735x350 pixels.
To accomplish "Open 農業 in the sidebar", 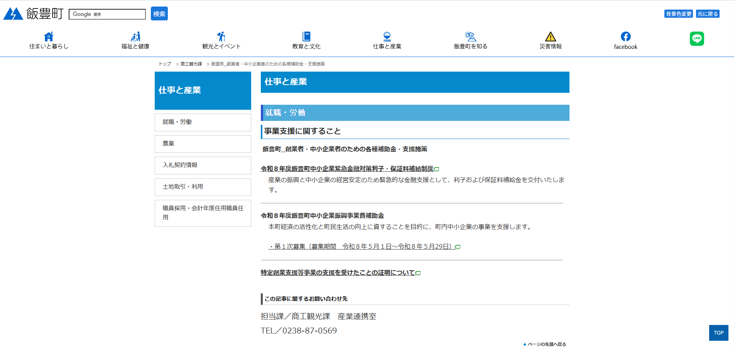I will pyautogui.click(x=203, y=144).
